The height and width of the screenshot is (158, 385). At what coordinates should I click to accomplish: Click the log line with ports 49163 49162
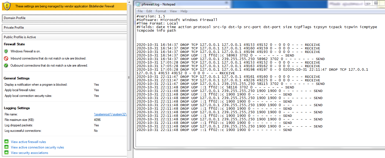(x=228, y=66)
